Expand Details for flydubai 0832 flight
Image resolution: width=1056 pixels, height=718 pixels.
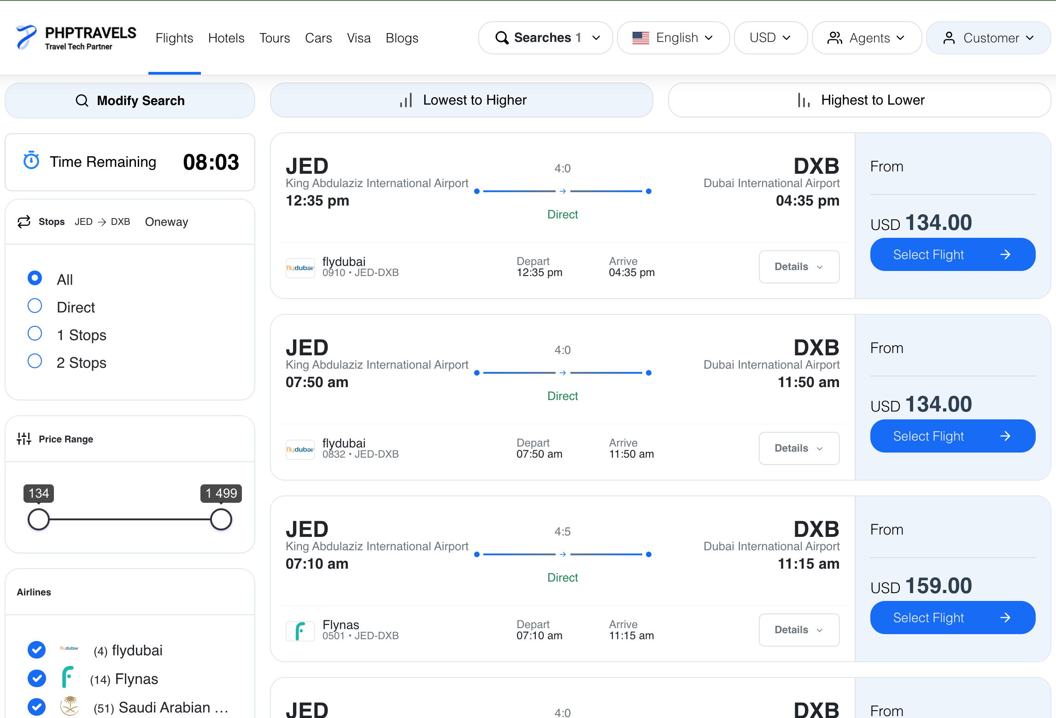[799, 448]
